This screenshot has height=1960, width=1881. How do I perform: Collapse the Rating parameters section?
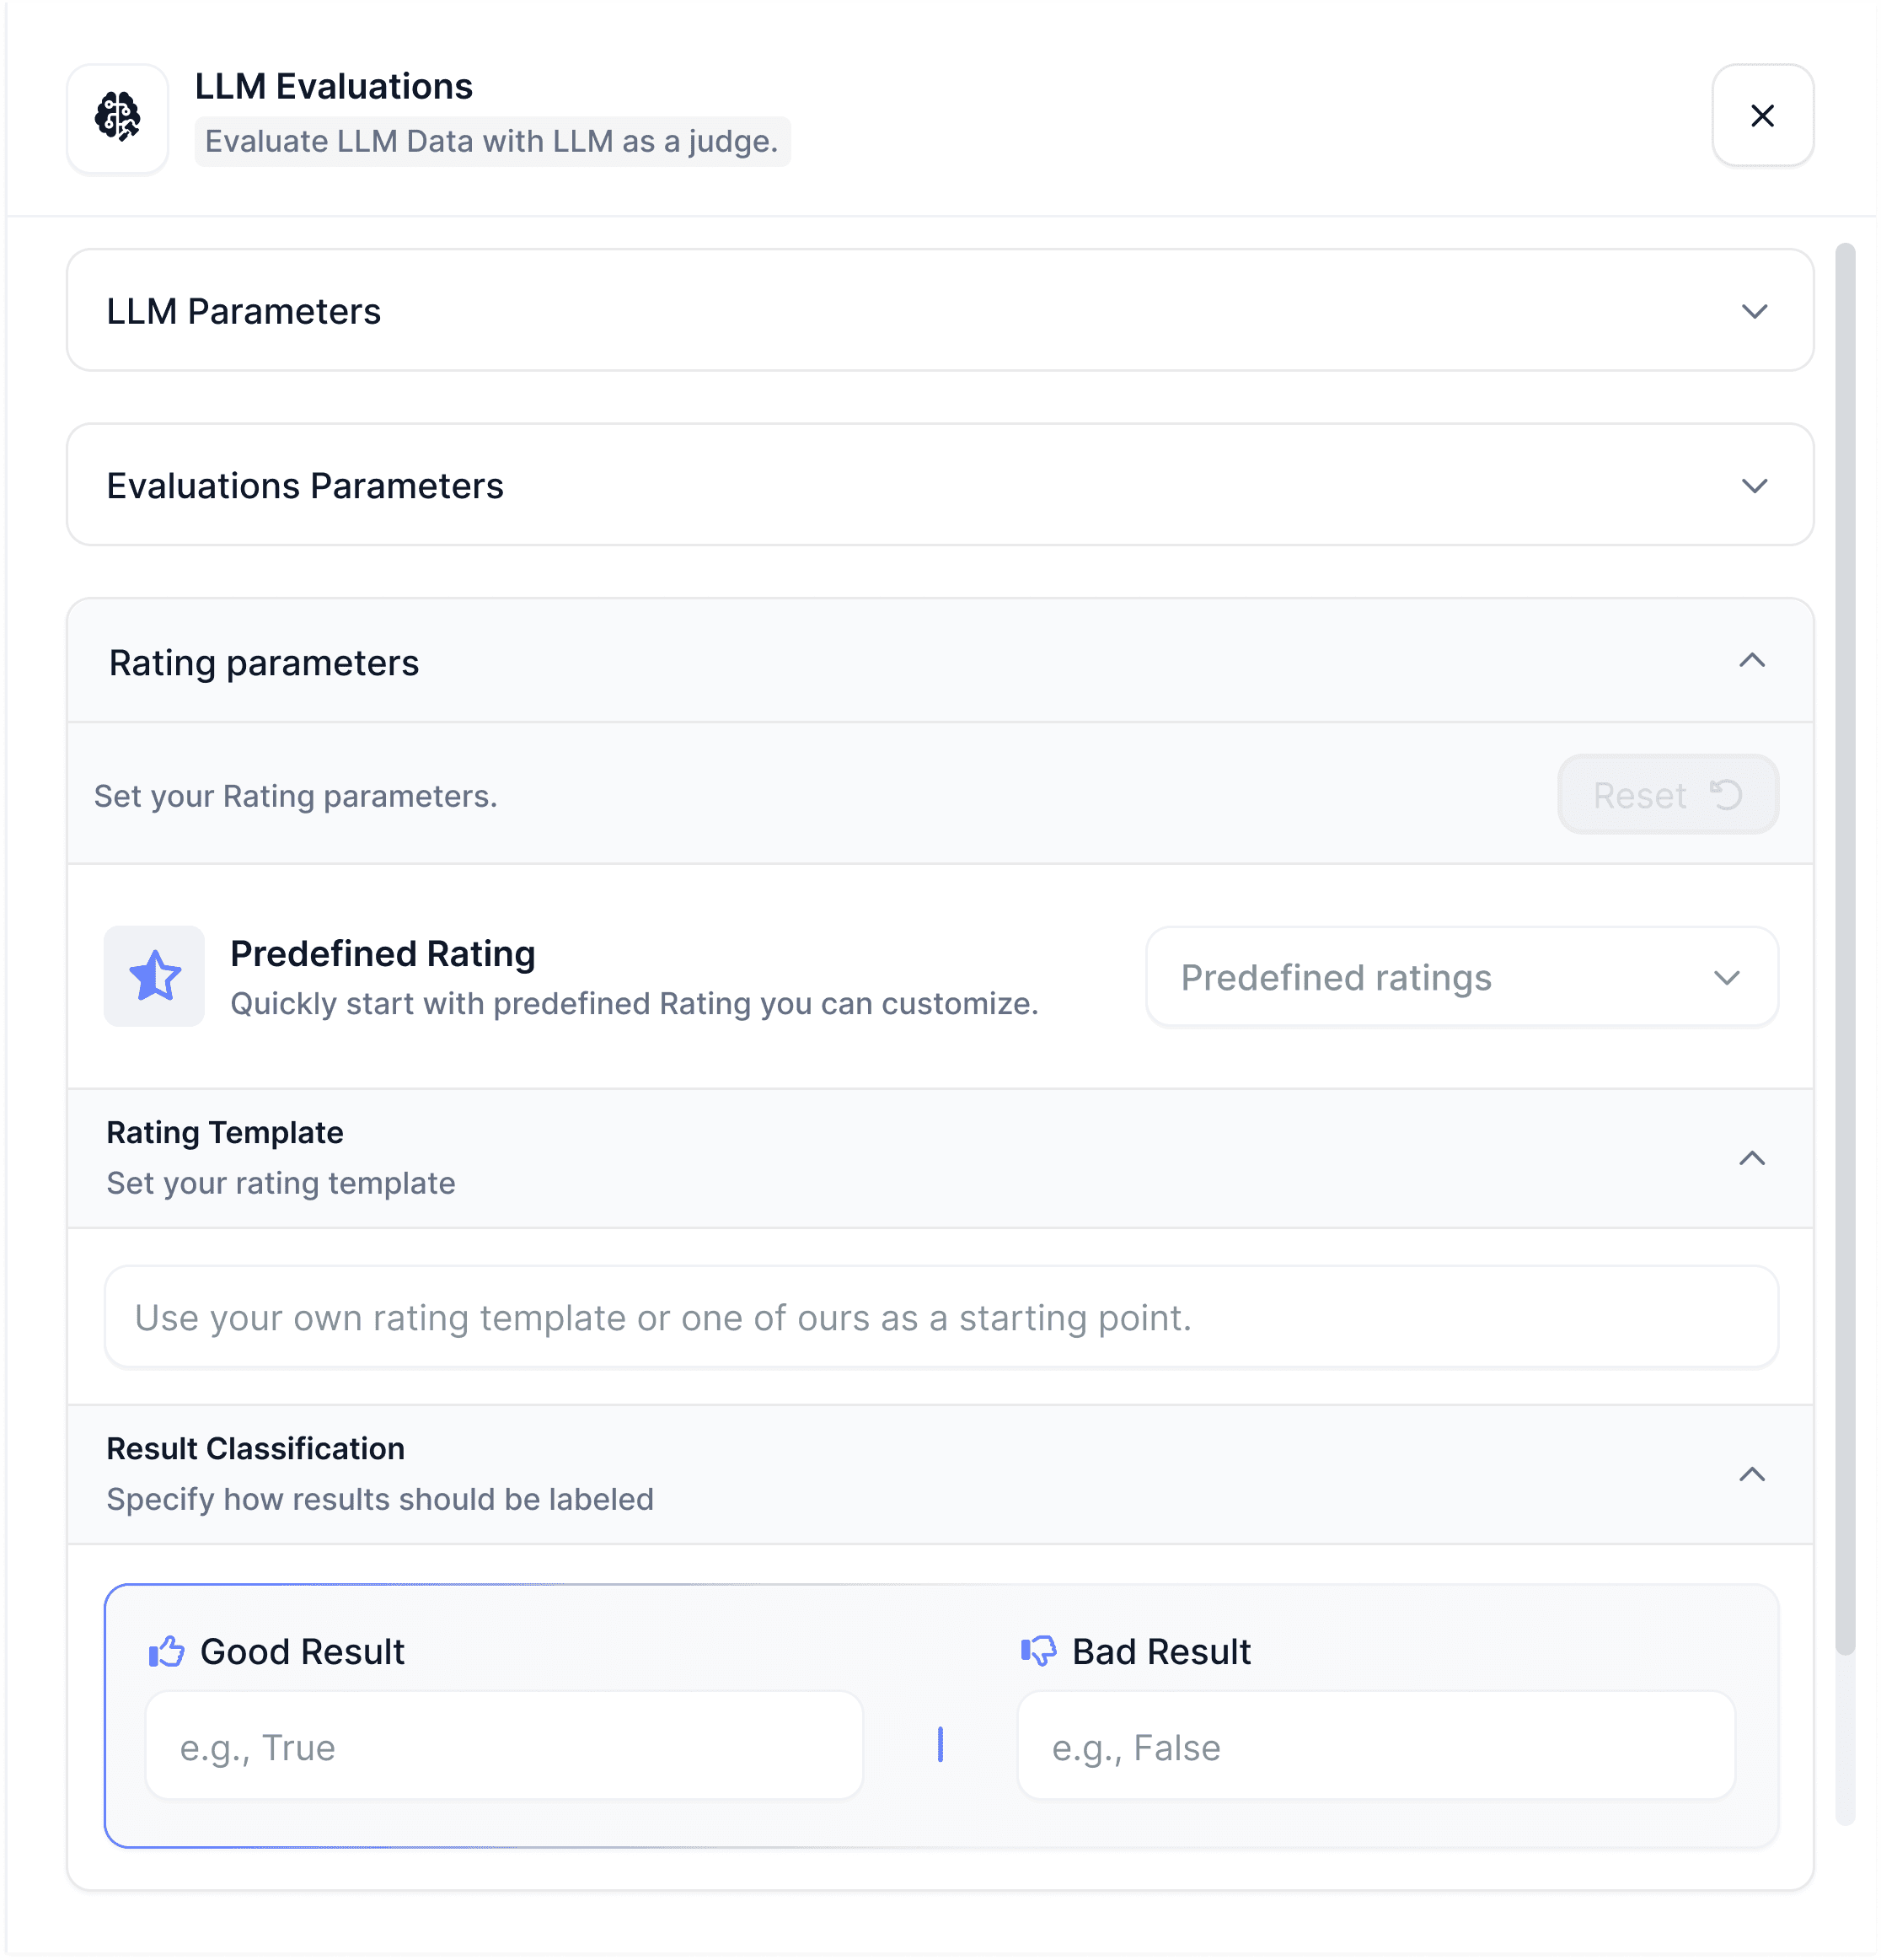point(1751,661)
